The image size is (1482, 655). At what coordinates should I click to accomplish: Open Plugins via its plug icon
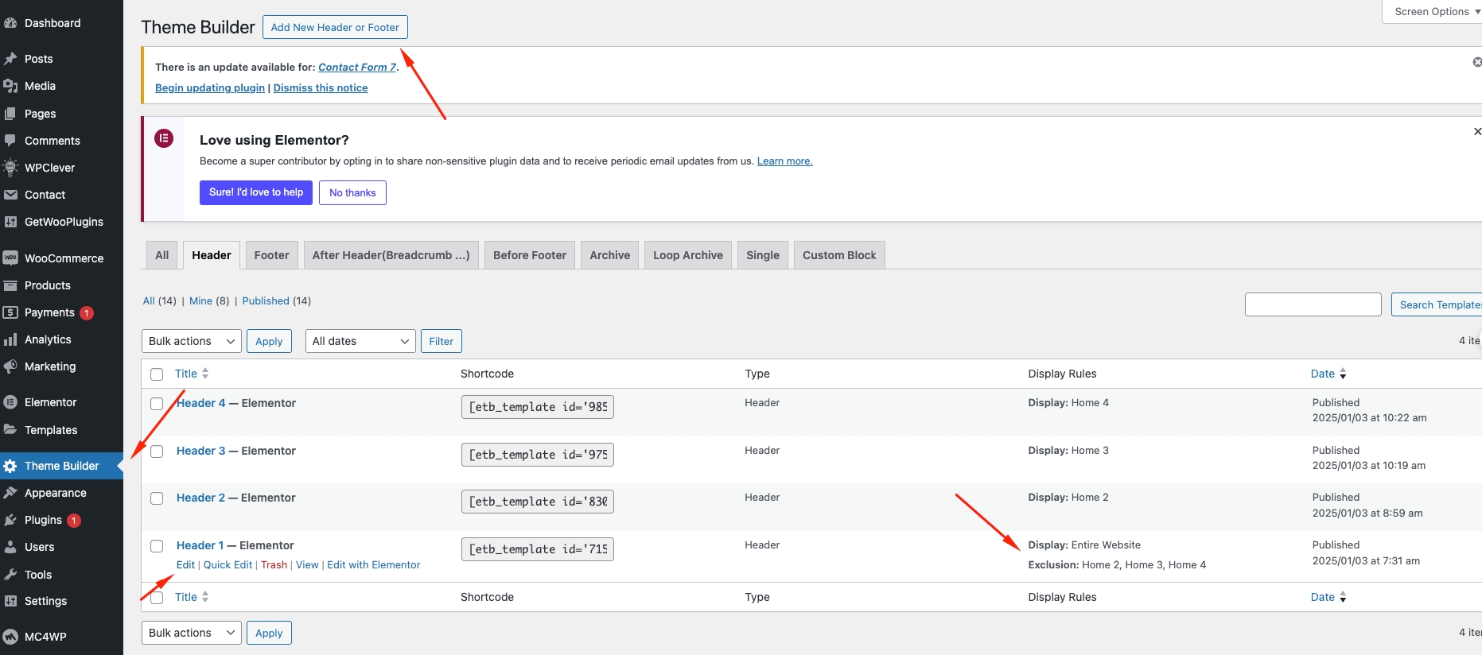[10, 520]
